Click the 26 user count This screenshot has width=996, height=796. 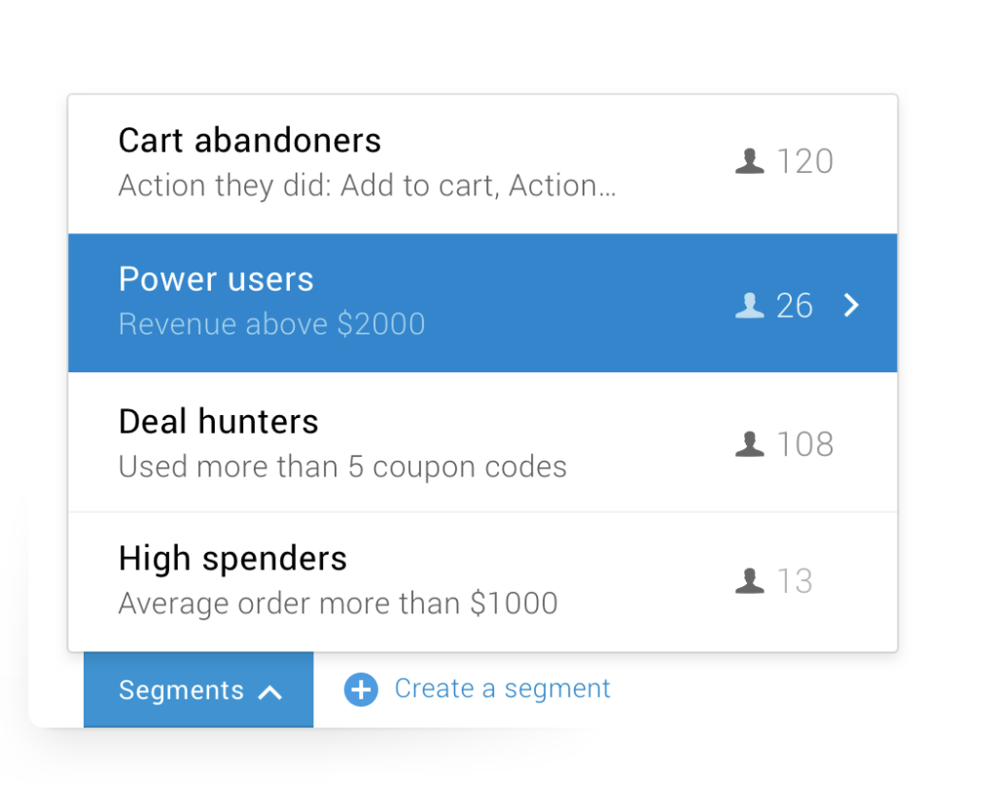(x=794, y=305)
